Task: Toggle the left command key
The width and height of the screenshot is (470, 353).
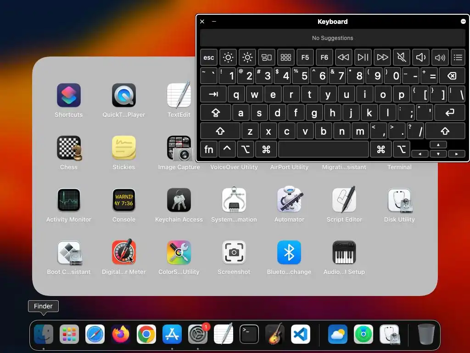Action: click(266, 149)
